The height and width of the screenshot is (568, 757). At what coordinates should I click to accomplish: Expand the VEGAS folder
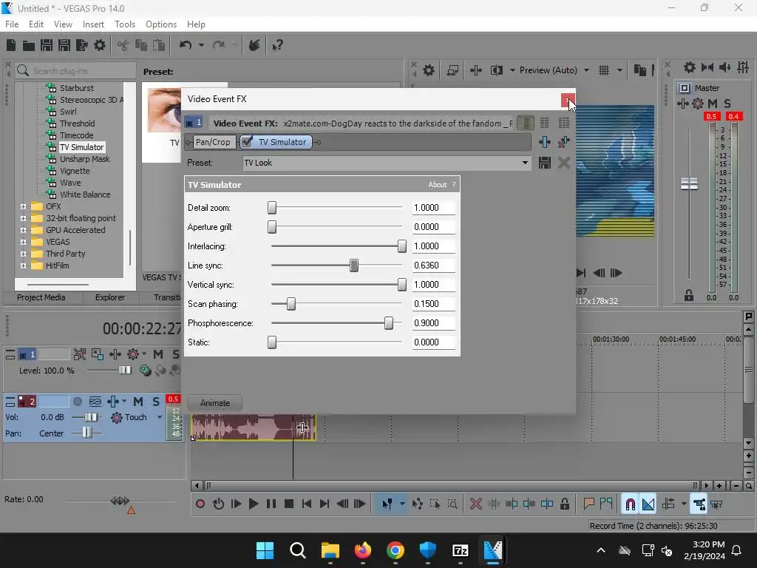23,242
